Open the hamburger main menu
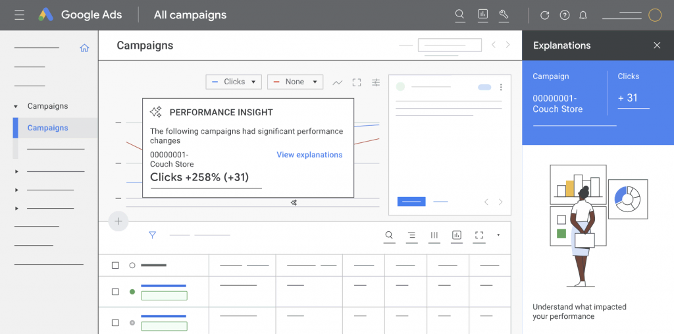 tap(20, 14)
